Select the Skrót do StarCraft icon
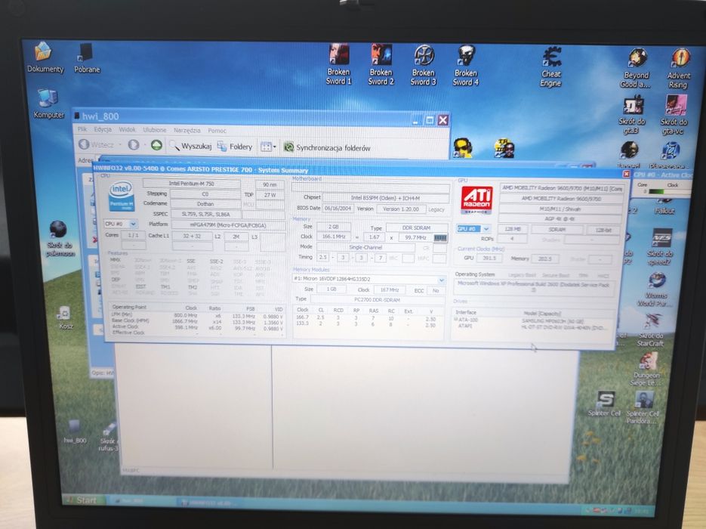 650,329
